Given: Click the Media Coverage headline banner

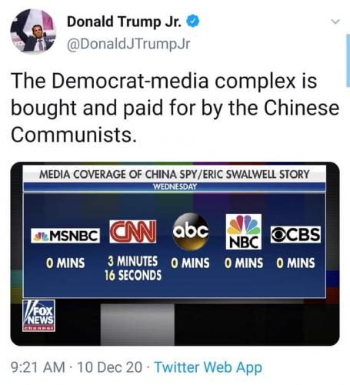Looking at the screenshot, I should [x=175, y=174].
